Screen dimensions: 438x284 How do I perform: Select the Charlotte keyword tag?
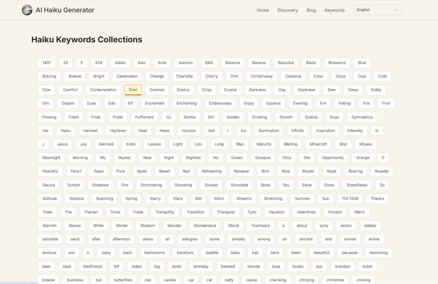tap(185, 76)
